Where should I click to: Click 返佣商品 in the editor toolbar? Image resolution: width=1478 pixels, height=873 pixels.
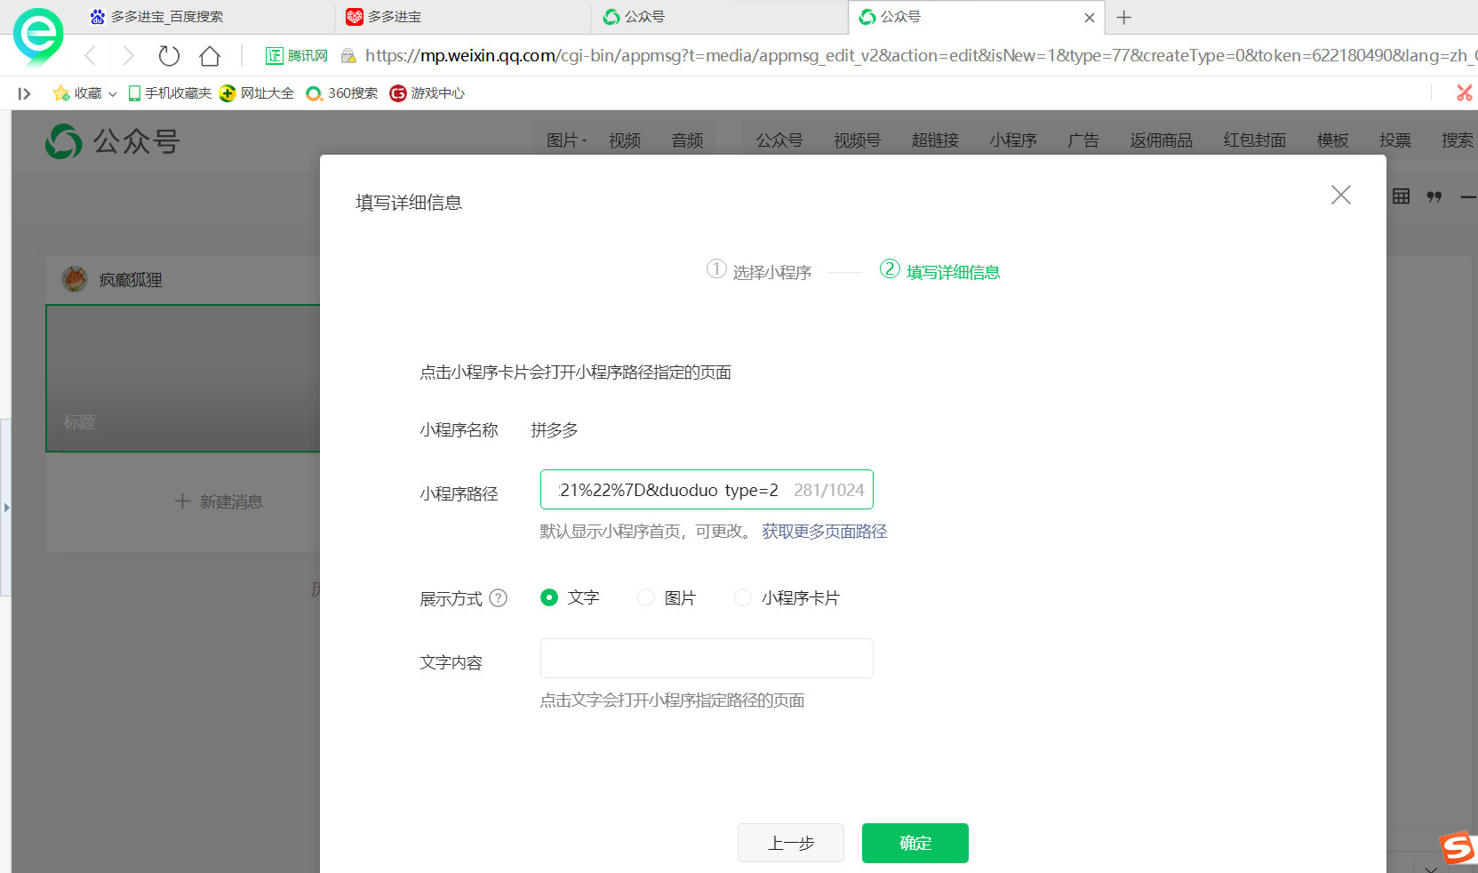(x=1162, y=140)
